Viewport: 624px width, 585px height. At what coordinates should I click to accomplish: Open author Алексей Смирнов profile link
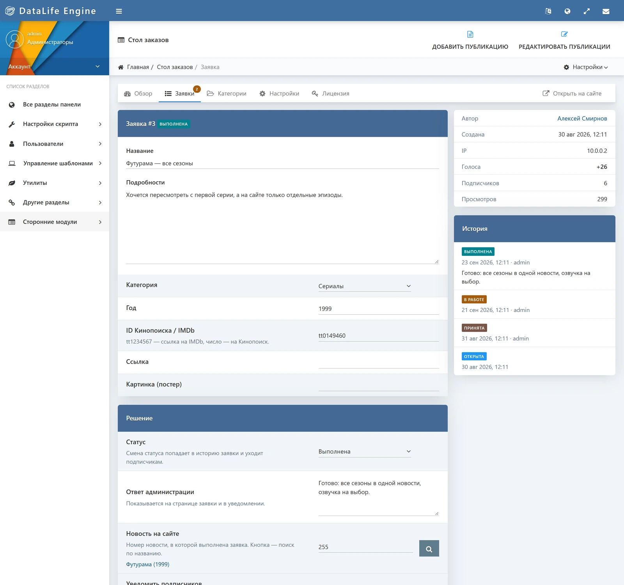582,119
